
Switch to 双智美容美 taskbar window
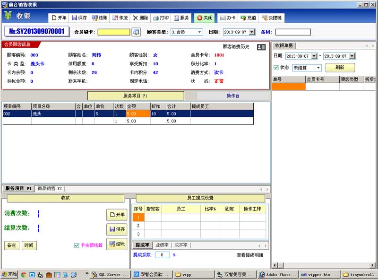coord(236,275)
